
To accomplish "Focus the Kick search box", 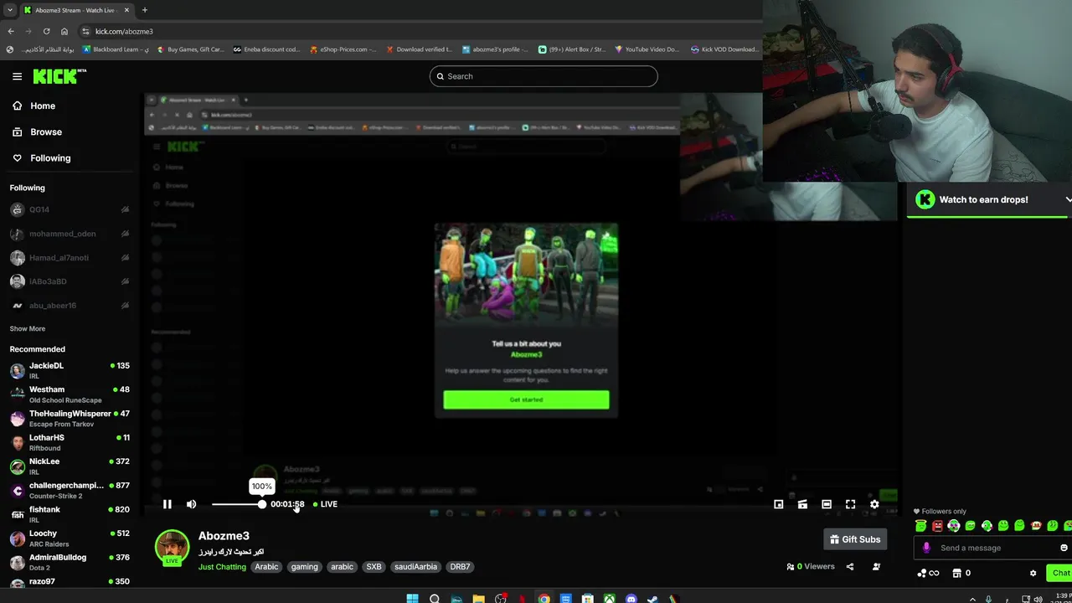I will tap(544, 76).
